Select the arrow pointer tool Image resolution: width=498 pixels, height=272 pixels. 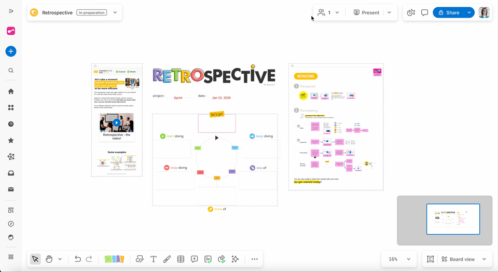pos(35,260)
